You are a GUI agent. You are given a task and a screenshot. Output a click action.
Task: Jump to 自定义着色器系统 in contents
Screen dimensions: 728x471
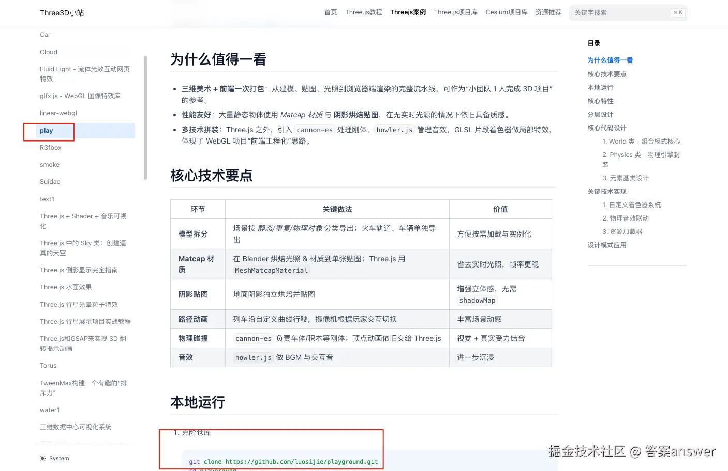click(632, 205)
